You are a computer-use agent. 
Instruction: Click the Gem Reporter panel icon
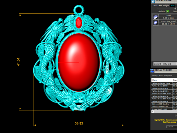pyautogui.click(x=153, y=1)
